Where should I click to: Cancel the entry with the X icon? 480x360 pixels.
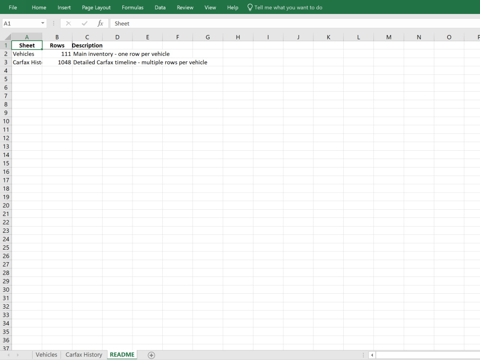68,23
